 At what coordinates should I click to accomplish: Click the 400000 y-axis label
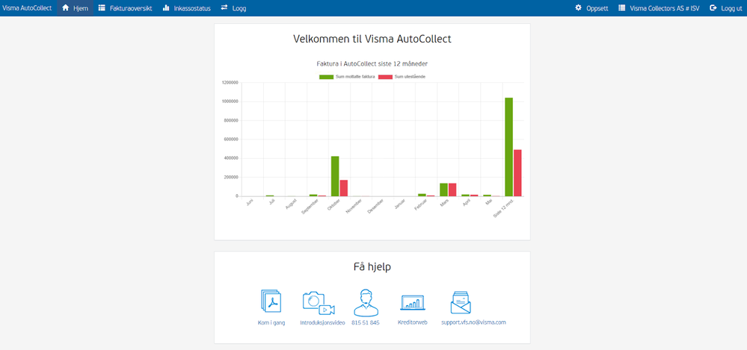tap(231, 158)
